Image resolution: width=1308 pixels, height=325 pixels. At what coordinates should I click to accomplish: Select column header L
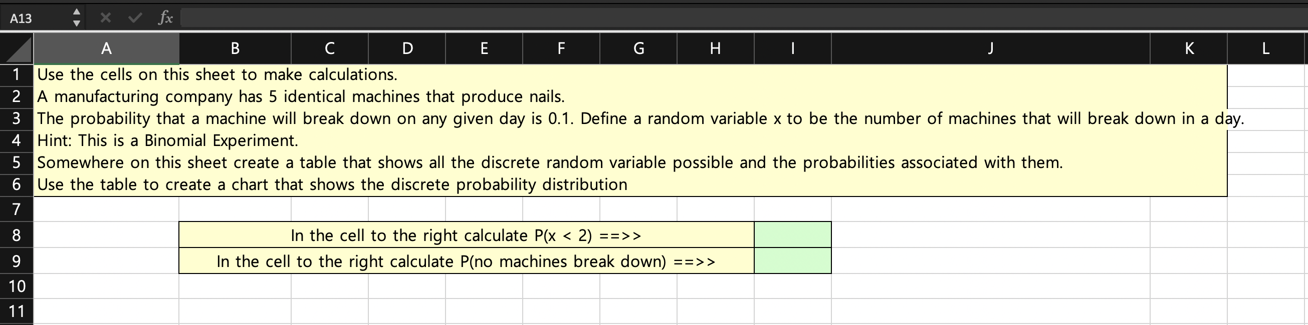pos(1265,48)
